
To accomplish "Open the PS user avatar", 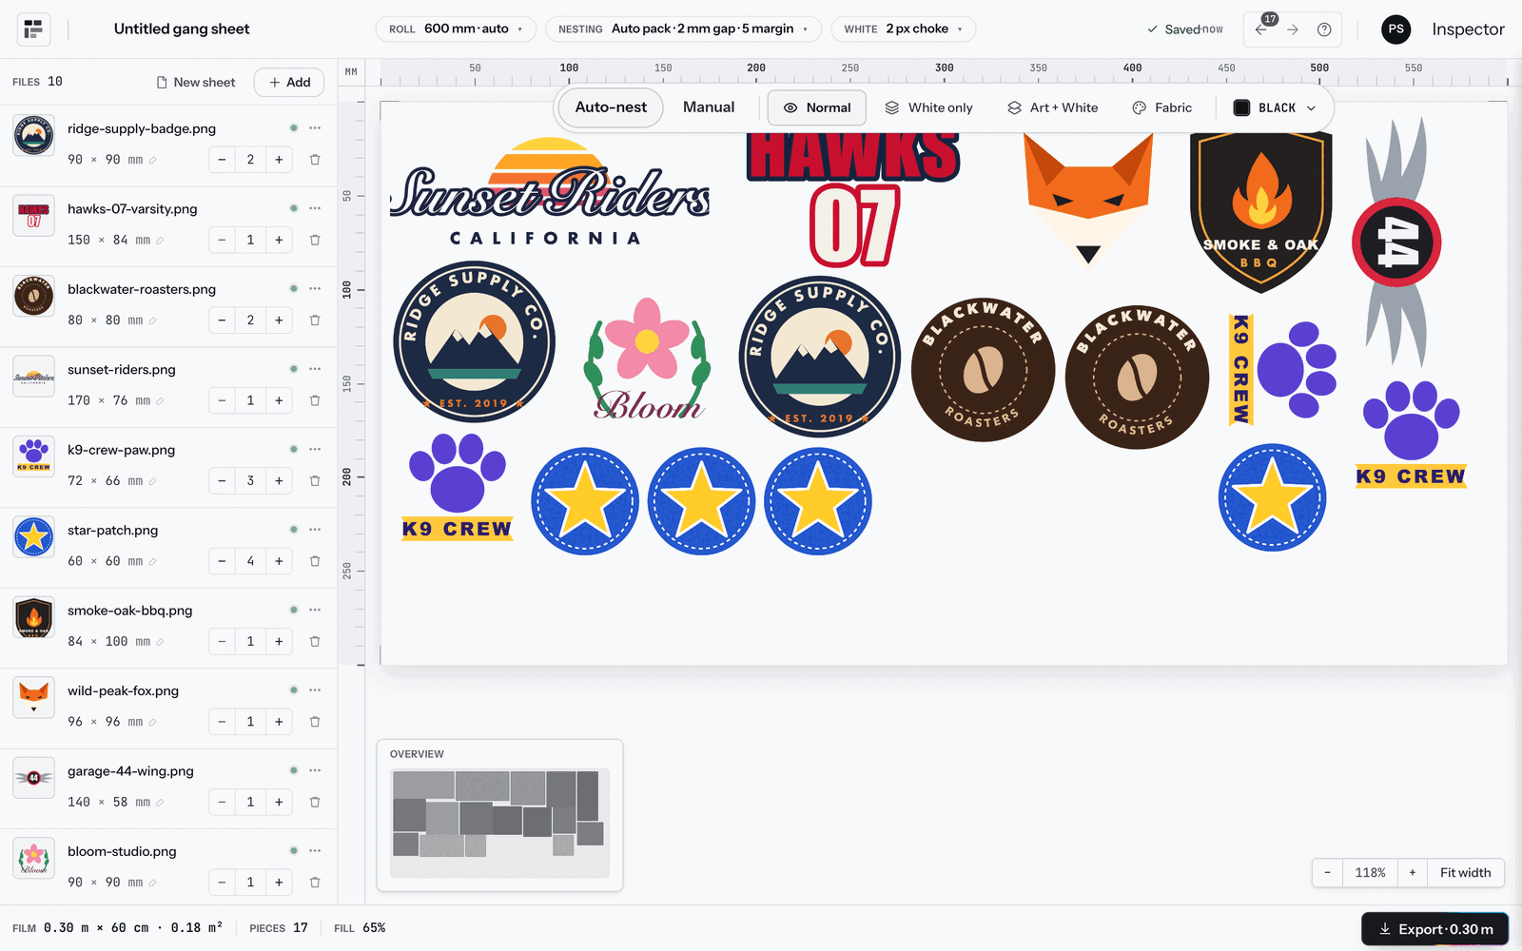I will click(1395, 29).
